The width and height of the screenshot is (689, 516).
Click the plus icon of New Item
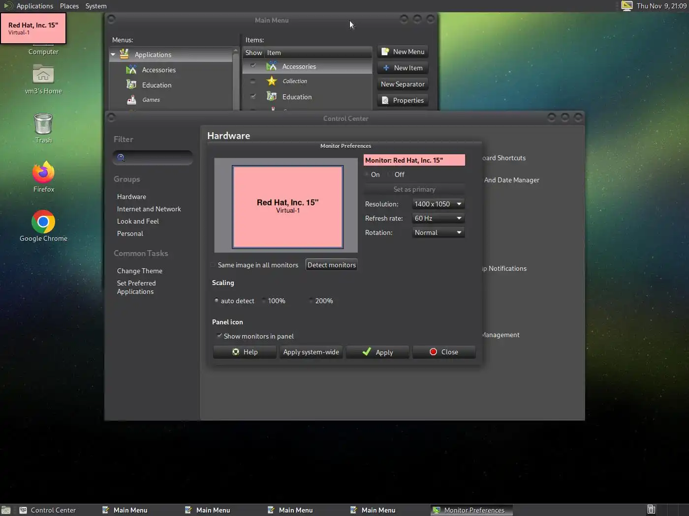pyautogui.click(x=386, y=68)
